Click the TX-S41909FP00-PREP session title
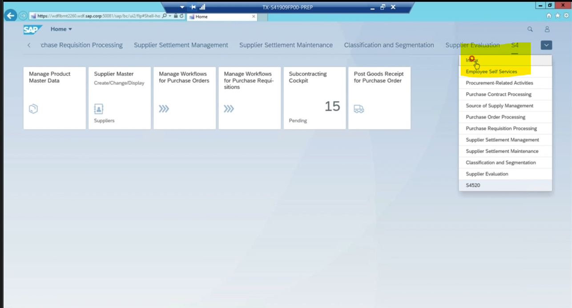Viewport: 572px width, 308px height. coord(287,7)
